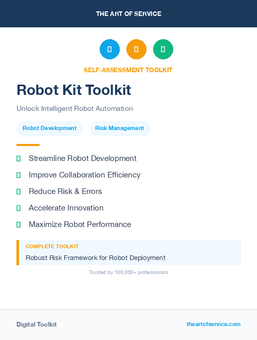Click bullet icon beside Improve Collaboration Efficiency
The height and width of the screenshot is (340, 257).
(x=19, y=175)
